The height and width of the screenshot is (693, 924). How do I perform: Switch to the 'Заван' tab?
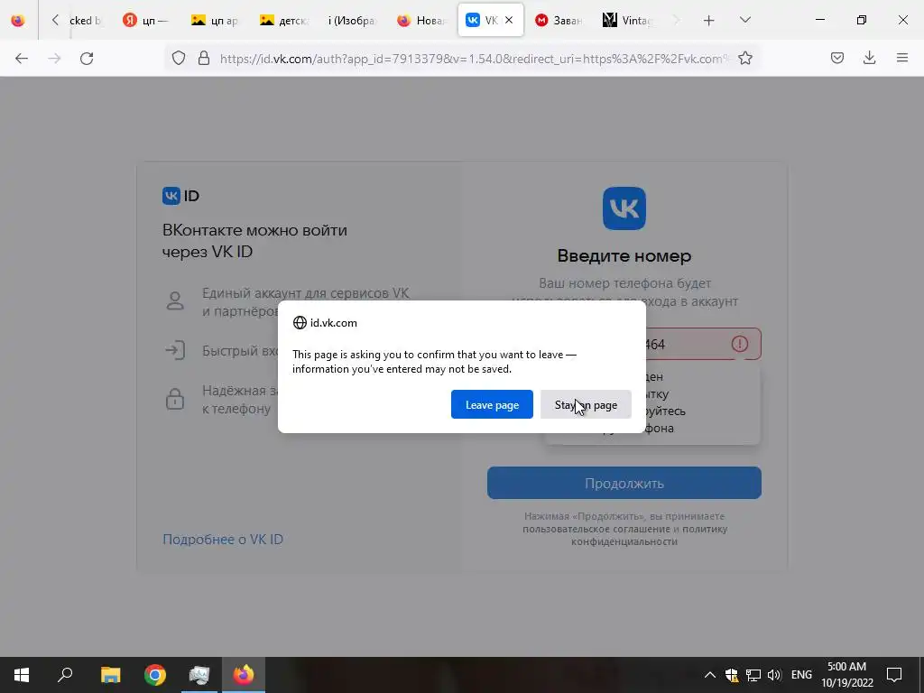click(x=559, y=20)
